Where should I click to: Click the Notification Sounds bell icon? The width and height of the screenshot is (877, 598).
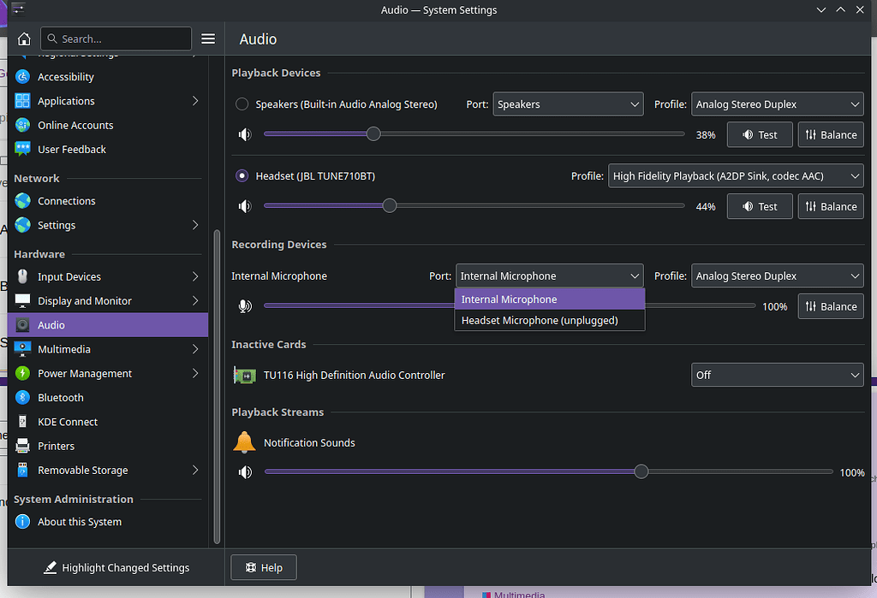pos(243,441)
